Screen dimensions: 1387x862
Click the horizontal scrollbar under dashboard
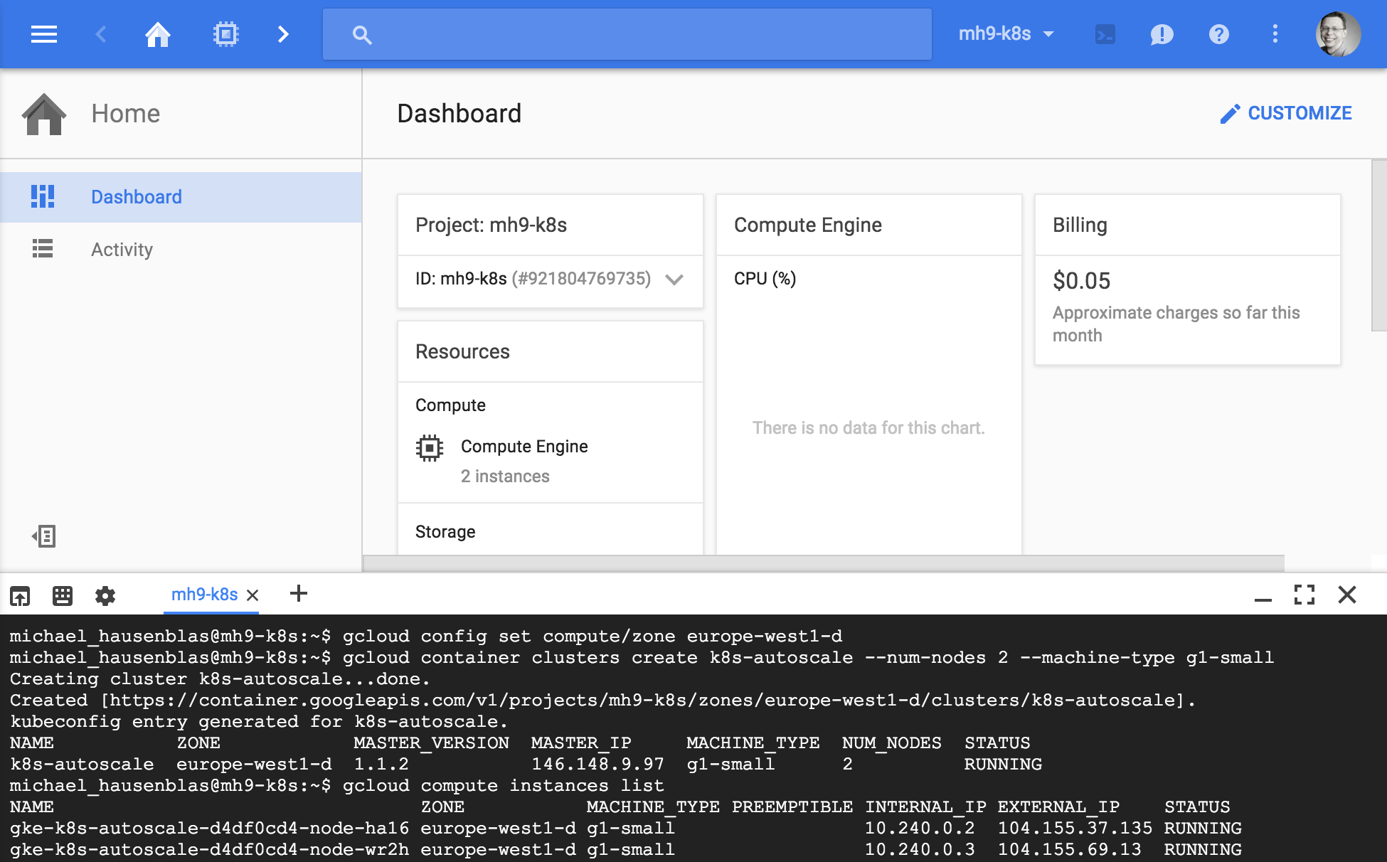824,563
